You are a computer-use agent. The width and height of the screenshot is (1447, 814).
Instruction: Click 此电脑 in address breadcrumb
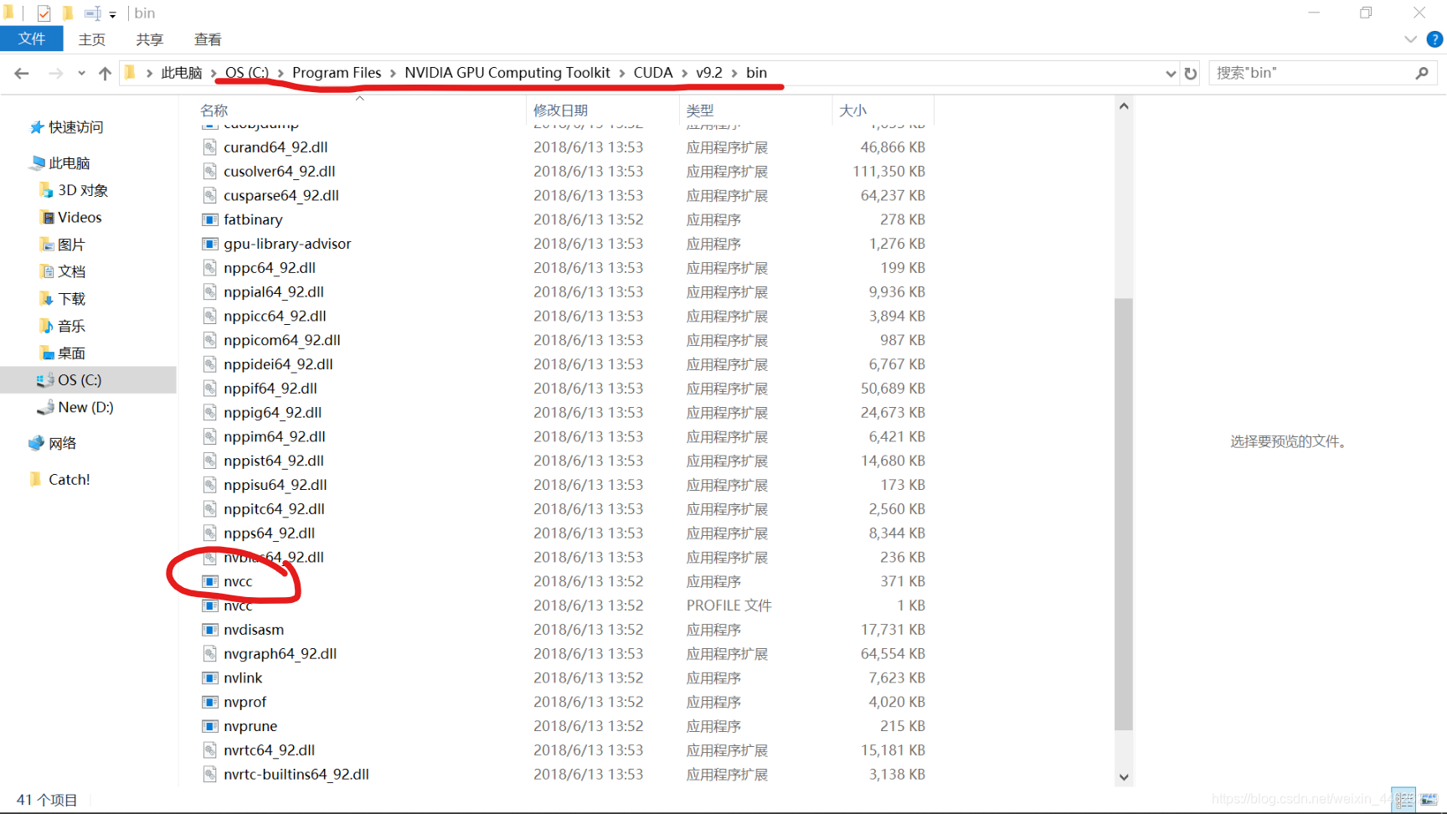point(182,73)
